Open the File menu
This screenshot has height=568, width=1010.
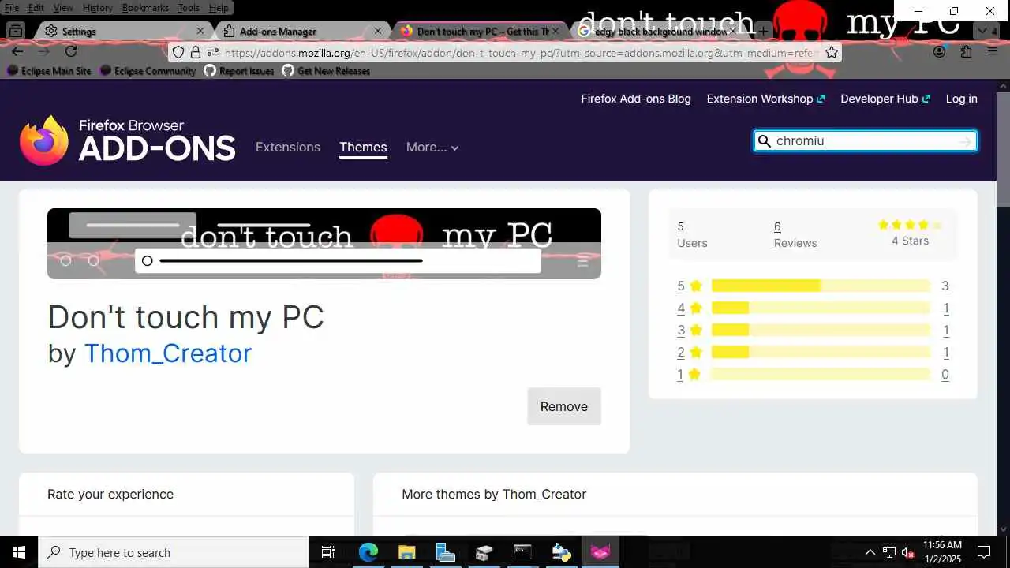(12, 8)
